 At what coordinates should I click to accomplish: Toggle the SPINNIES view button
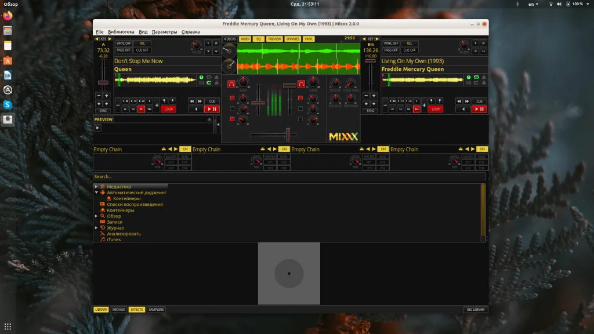292,39
